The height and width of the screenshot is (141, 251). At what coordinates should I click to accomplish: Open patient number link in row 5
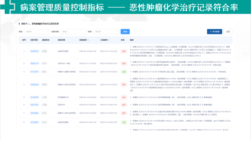point(35,97)
